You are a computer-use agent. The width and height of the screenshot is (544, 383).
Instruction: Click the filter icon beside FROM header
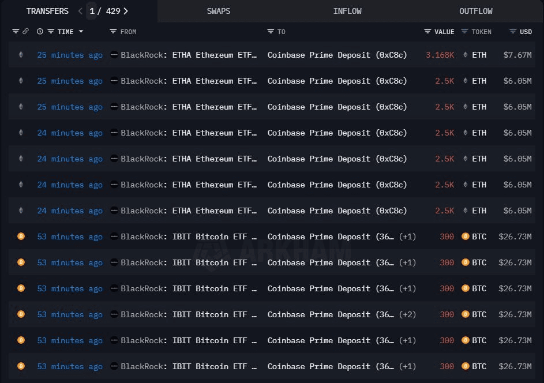click(113, 32)
